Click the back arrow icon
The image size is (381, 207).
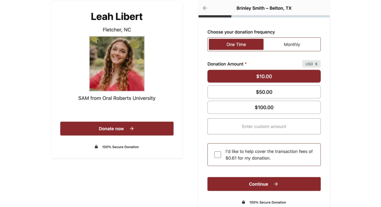pos(205,8)
